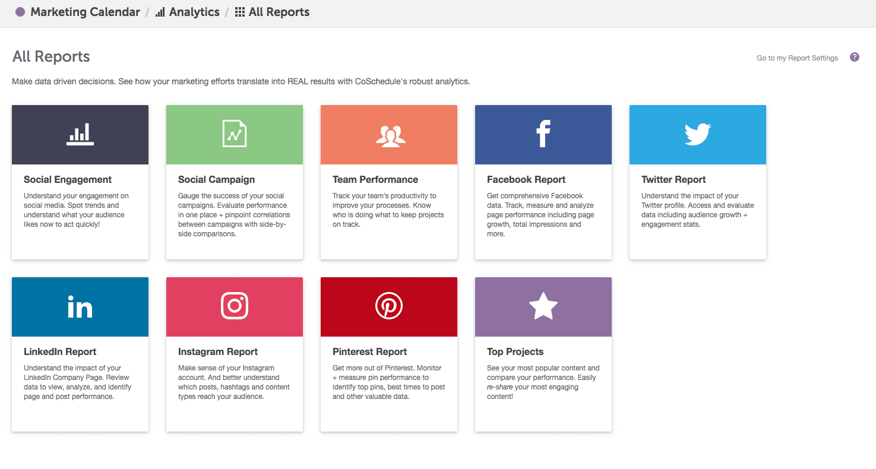
Task: Click the purple dot beside Marketing Calendar
Action: point(20,12)
